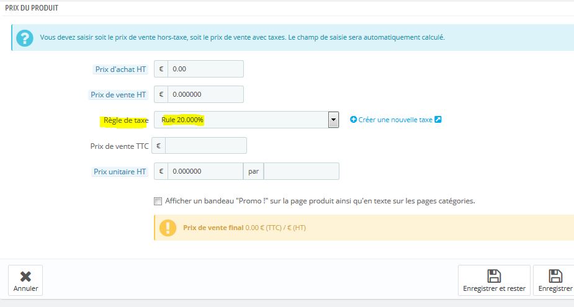Click the Prix d'achat HT label
The image size is (574, 307).
tap(120, 69)
